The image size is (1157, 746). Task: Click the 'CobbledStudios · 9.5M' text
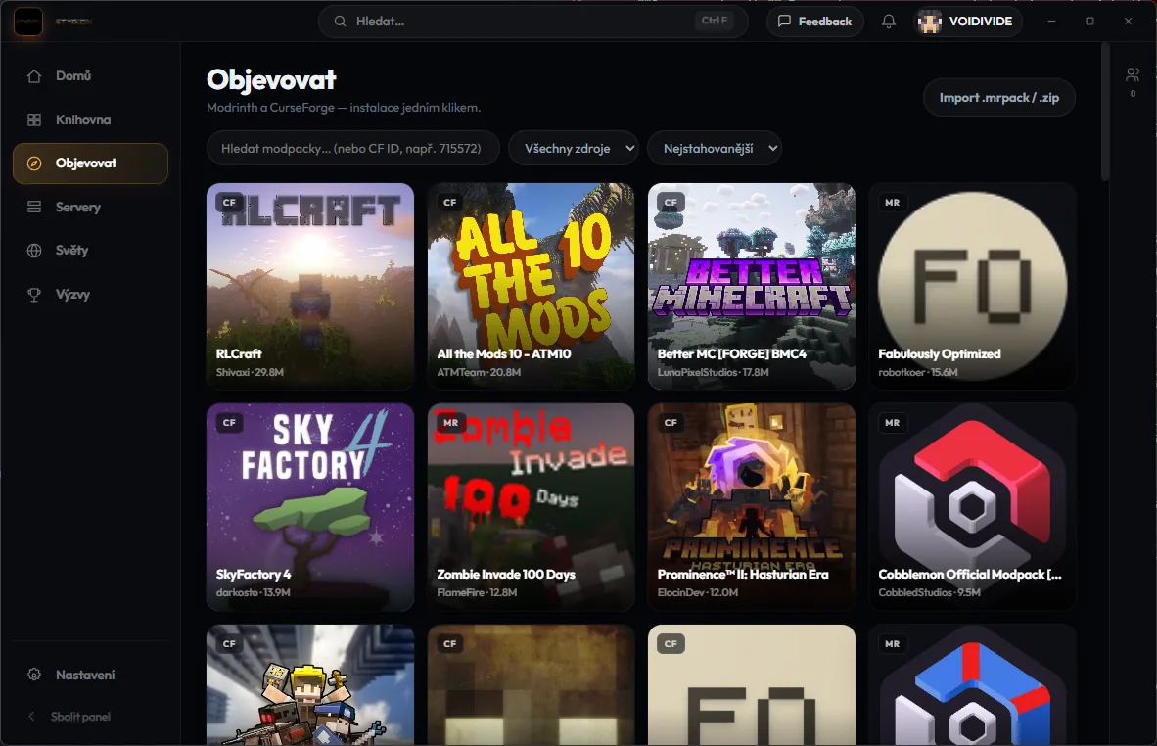click(x=929, y=592)
